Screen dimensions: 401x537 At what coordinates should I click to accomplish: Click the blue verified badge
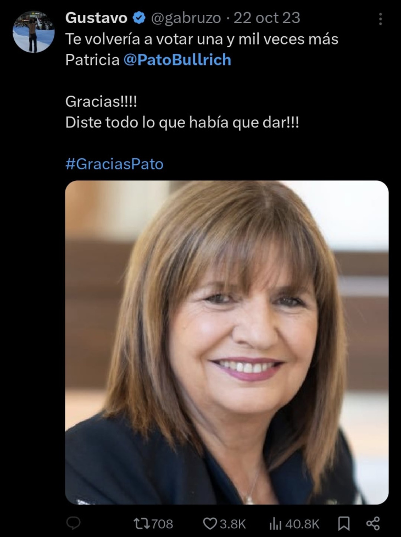coord(138,18)
